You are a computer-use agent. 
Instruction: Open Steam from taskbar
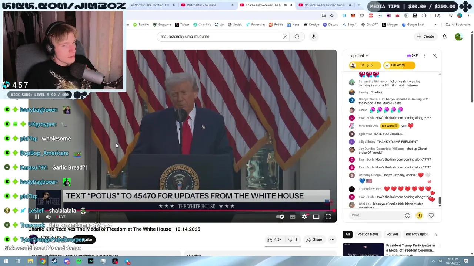point(54,261)
